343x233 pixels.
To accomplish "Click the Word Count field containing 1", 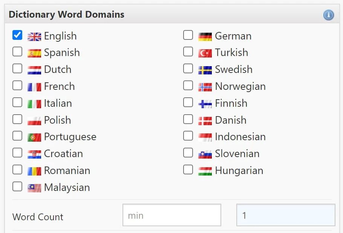I will (286, 215).
